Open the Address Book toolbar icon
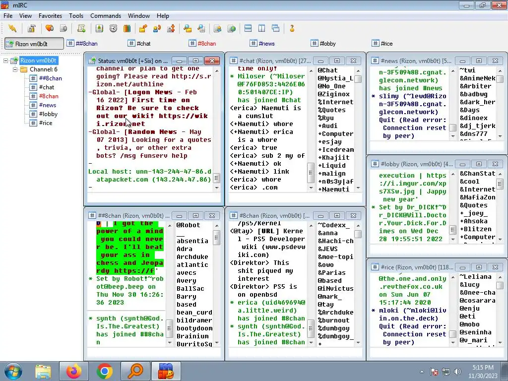 point(99,28)
